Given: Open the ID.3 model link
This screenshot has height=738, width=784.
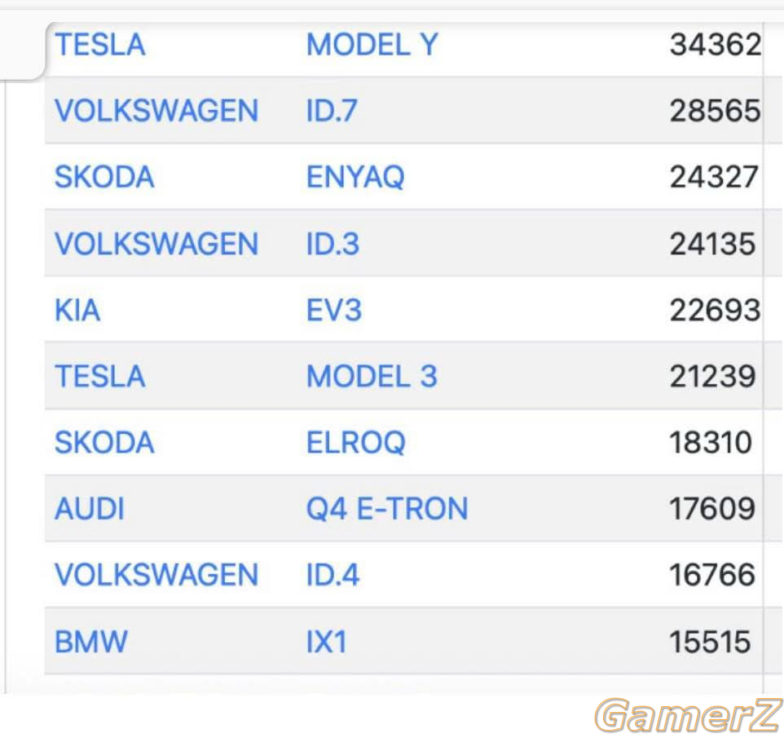Looking at the screenshot, I should click(333, 244).
